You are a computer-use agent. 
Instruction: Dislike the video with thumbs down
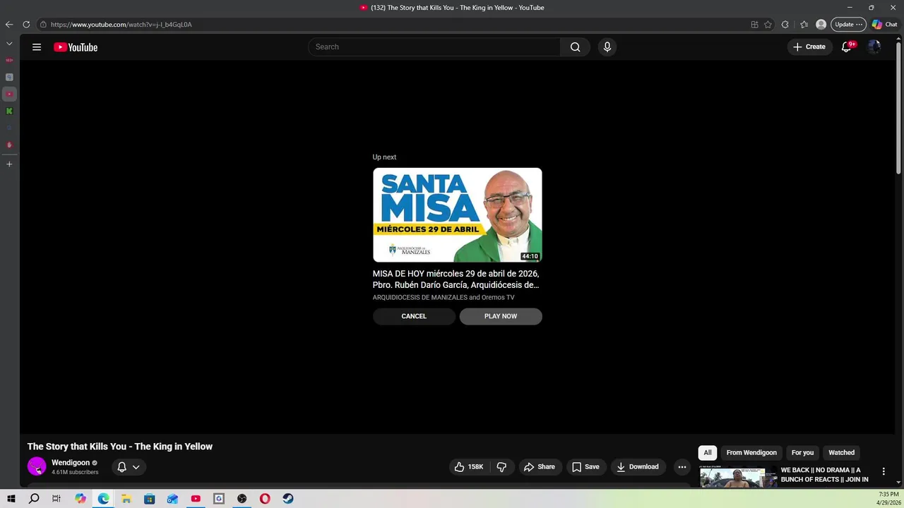pos(501,467)
